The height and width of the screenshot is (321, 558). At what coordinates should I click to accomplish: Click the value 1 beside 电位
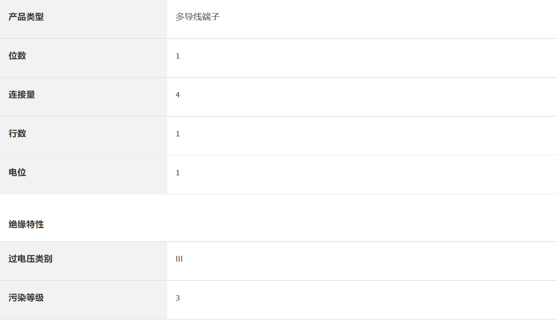click(178, 173)
